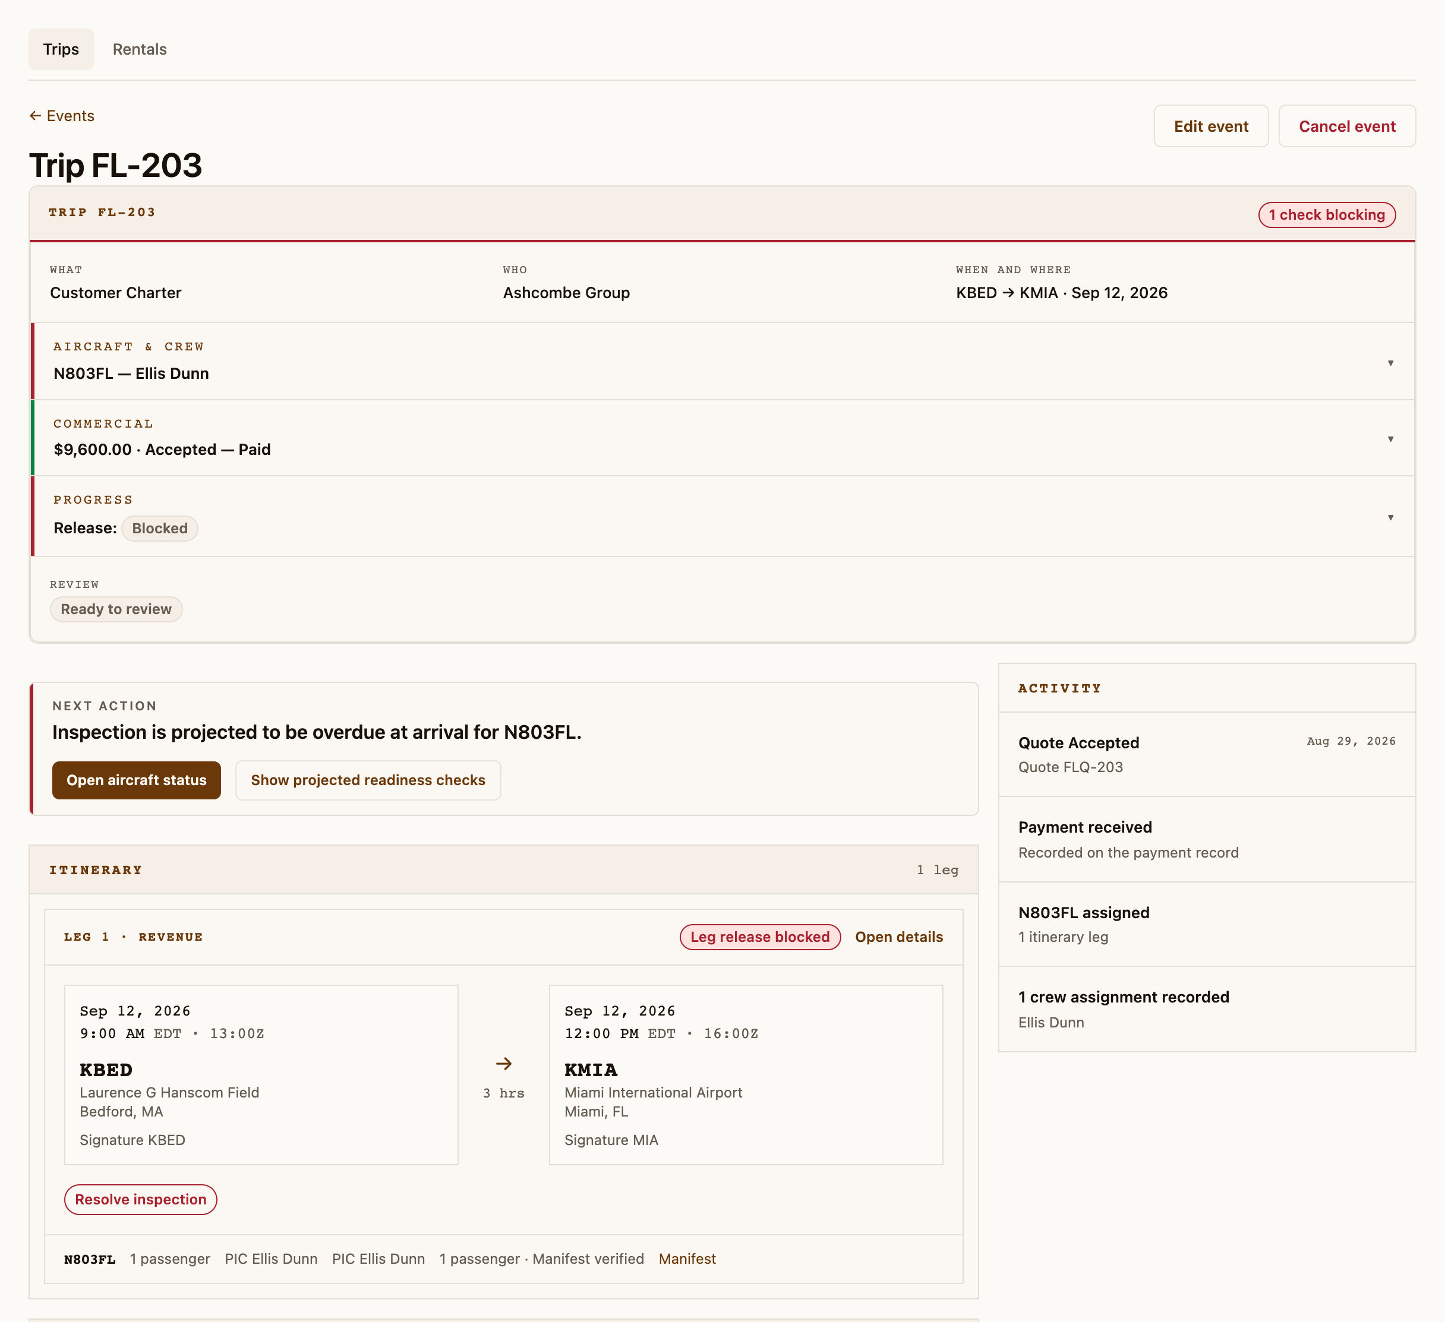The image size is (1445, 1322).
Task: Open the 1 check blocking badge
Action: point(1327,215)
